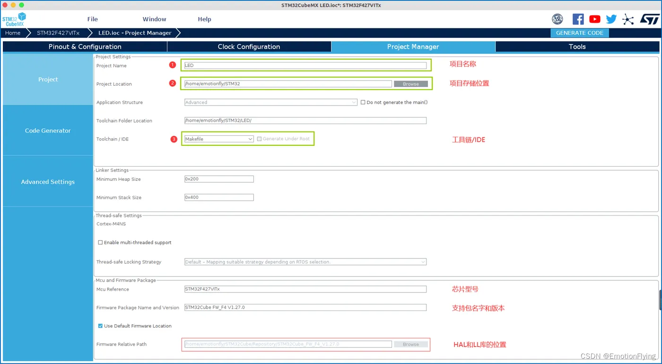The image size is (662, 364).
Task: Click the Minimum Stack Size field
Action: tap(219, 197)
